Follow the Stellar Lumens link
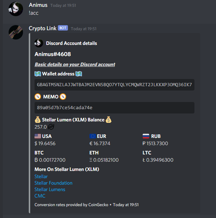Viewport: 216px width, 218px height. (50, 190)
